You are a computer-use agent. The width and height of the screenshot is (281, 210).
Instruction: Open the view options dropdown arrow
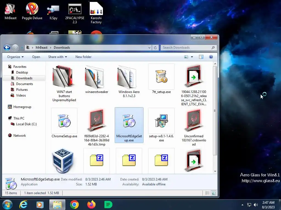click(x=192, y=57)
